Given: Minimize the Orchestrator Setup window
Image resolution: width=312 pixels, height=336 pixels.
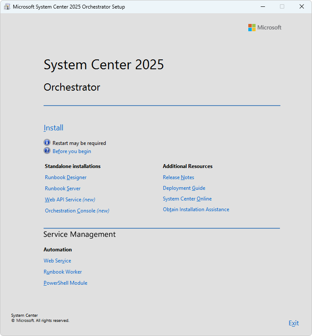Looking at the screenshot, I should tap(263, 7).
